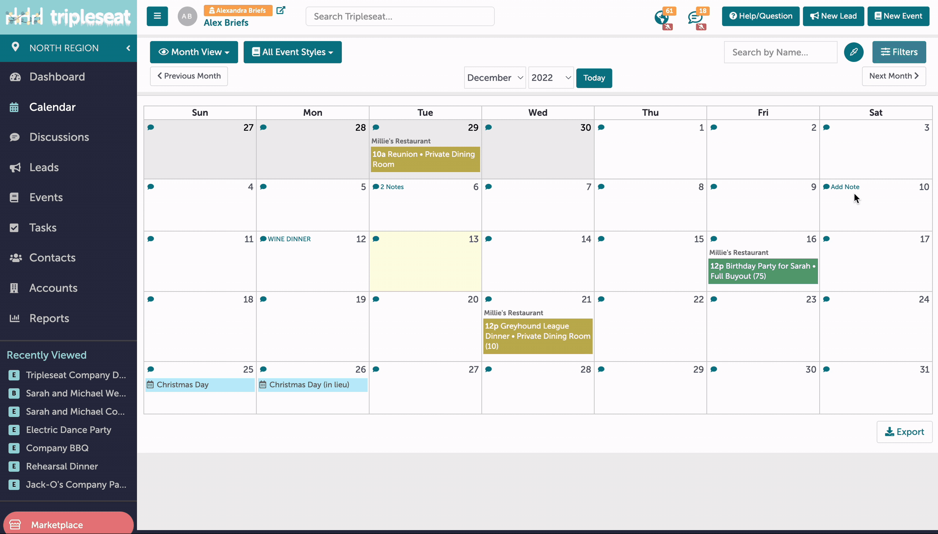Click the Reports bar chart sidebar icon
The image size is (938, 534).
(15, 318)
